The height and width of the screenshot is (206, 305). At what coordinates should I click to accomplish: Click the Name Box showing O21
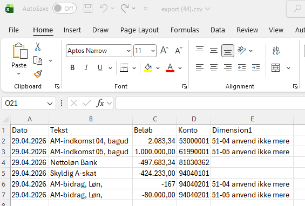pyautogui.click(x=29, y=103)
